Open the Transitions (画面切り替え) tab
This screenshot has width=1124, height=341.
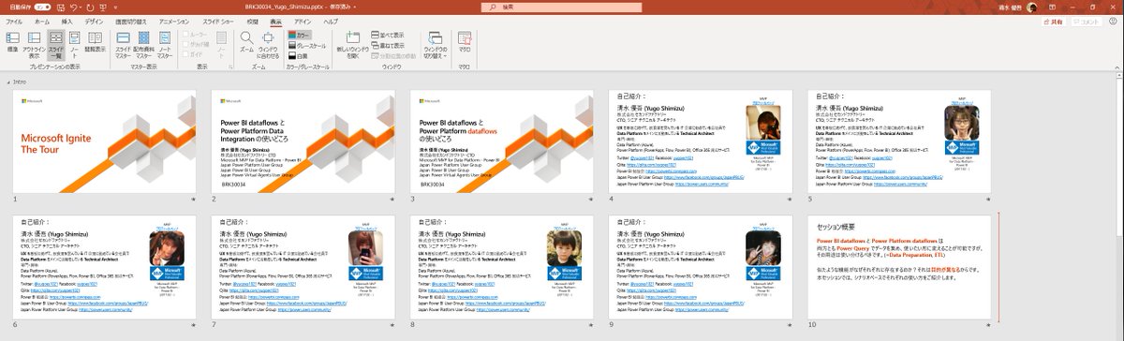pyautogui.click(x=131, y=22)
